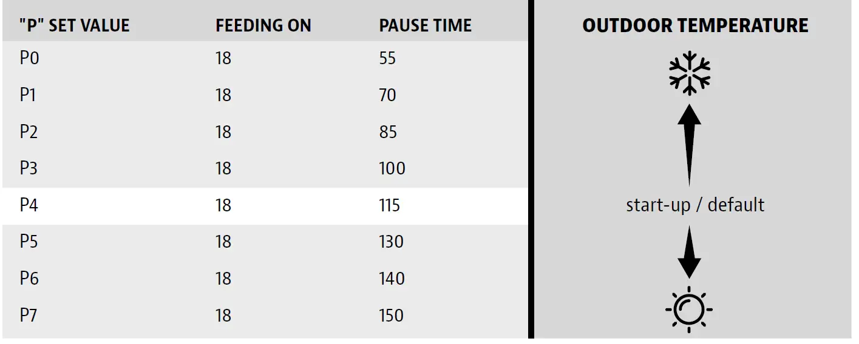
Task: Select the P0 setting row label
Action: pos(29,58)
